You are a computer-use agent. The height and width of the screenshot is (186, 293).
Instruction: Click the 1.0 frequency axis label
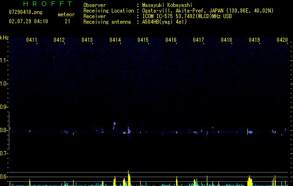[4, 84]
